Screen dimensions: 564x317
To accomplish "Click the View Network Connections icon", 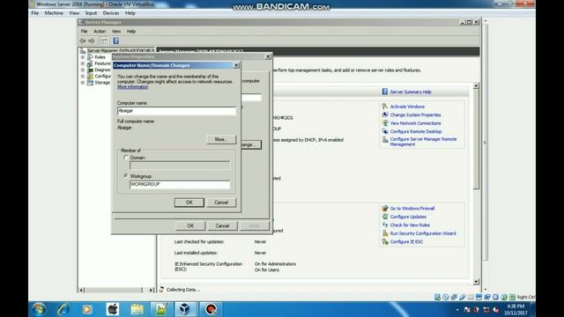I will [x=385, y=123].
